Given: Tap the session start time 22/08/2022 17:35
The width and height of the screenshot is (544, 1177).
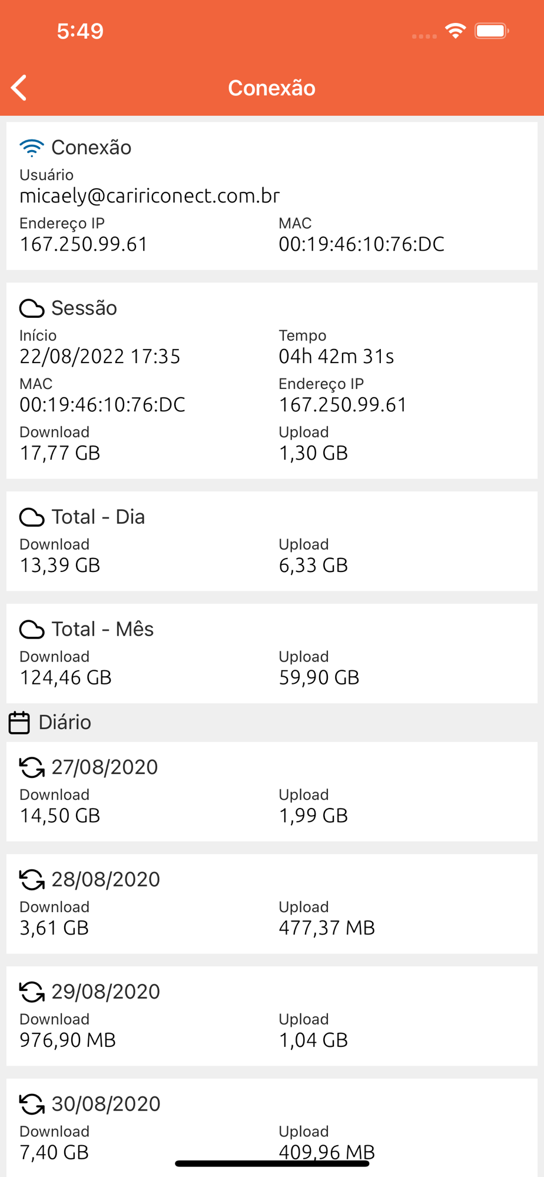Looking at the screenshot, I should 100,356.
